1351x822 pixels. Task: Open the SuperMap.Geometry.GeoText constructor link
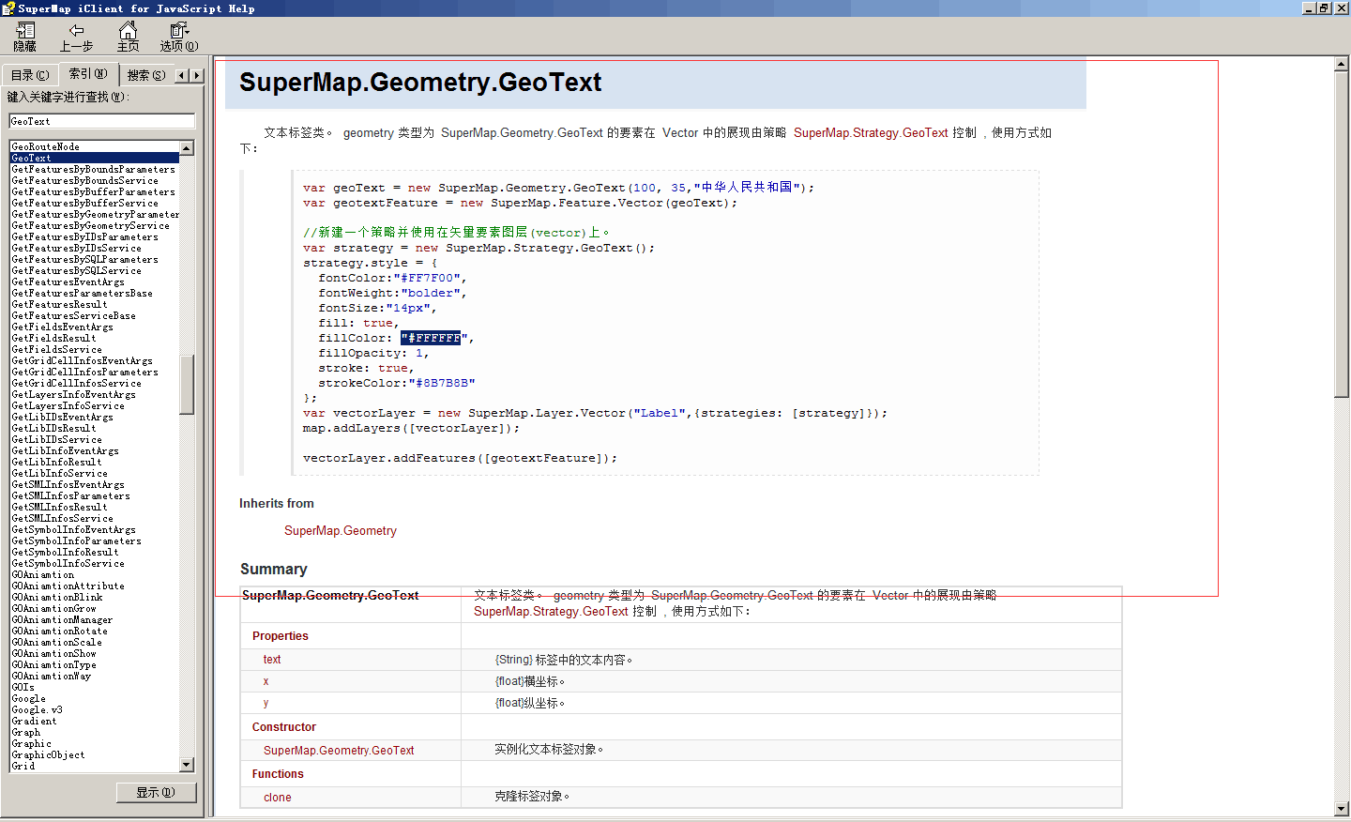[x=339, y=750]
